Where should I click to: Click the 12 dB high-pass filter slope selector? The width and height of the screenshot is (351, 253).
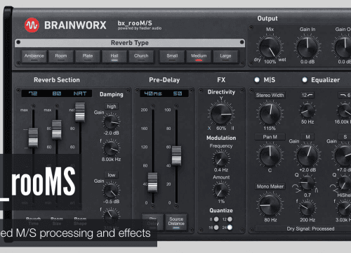click(307, 95)
